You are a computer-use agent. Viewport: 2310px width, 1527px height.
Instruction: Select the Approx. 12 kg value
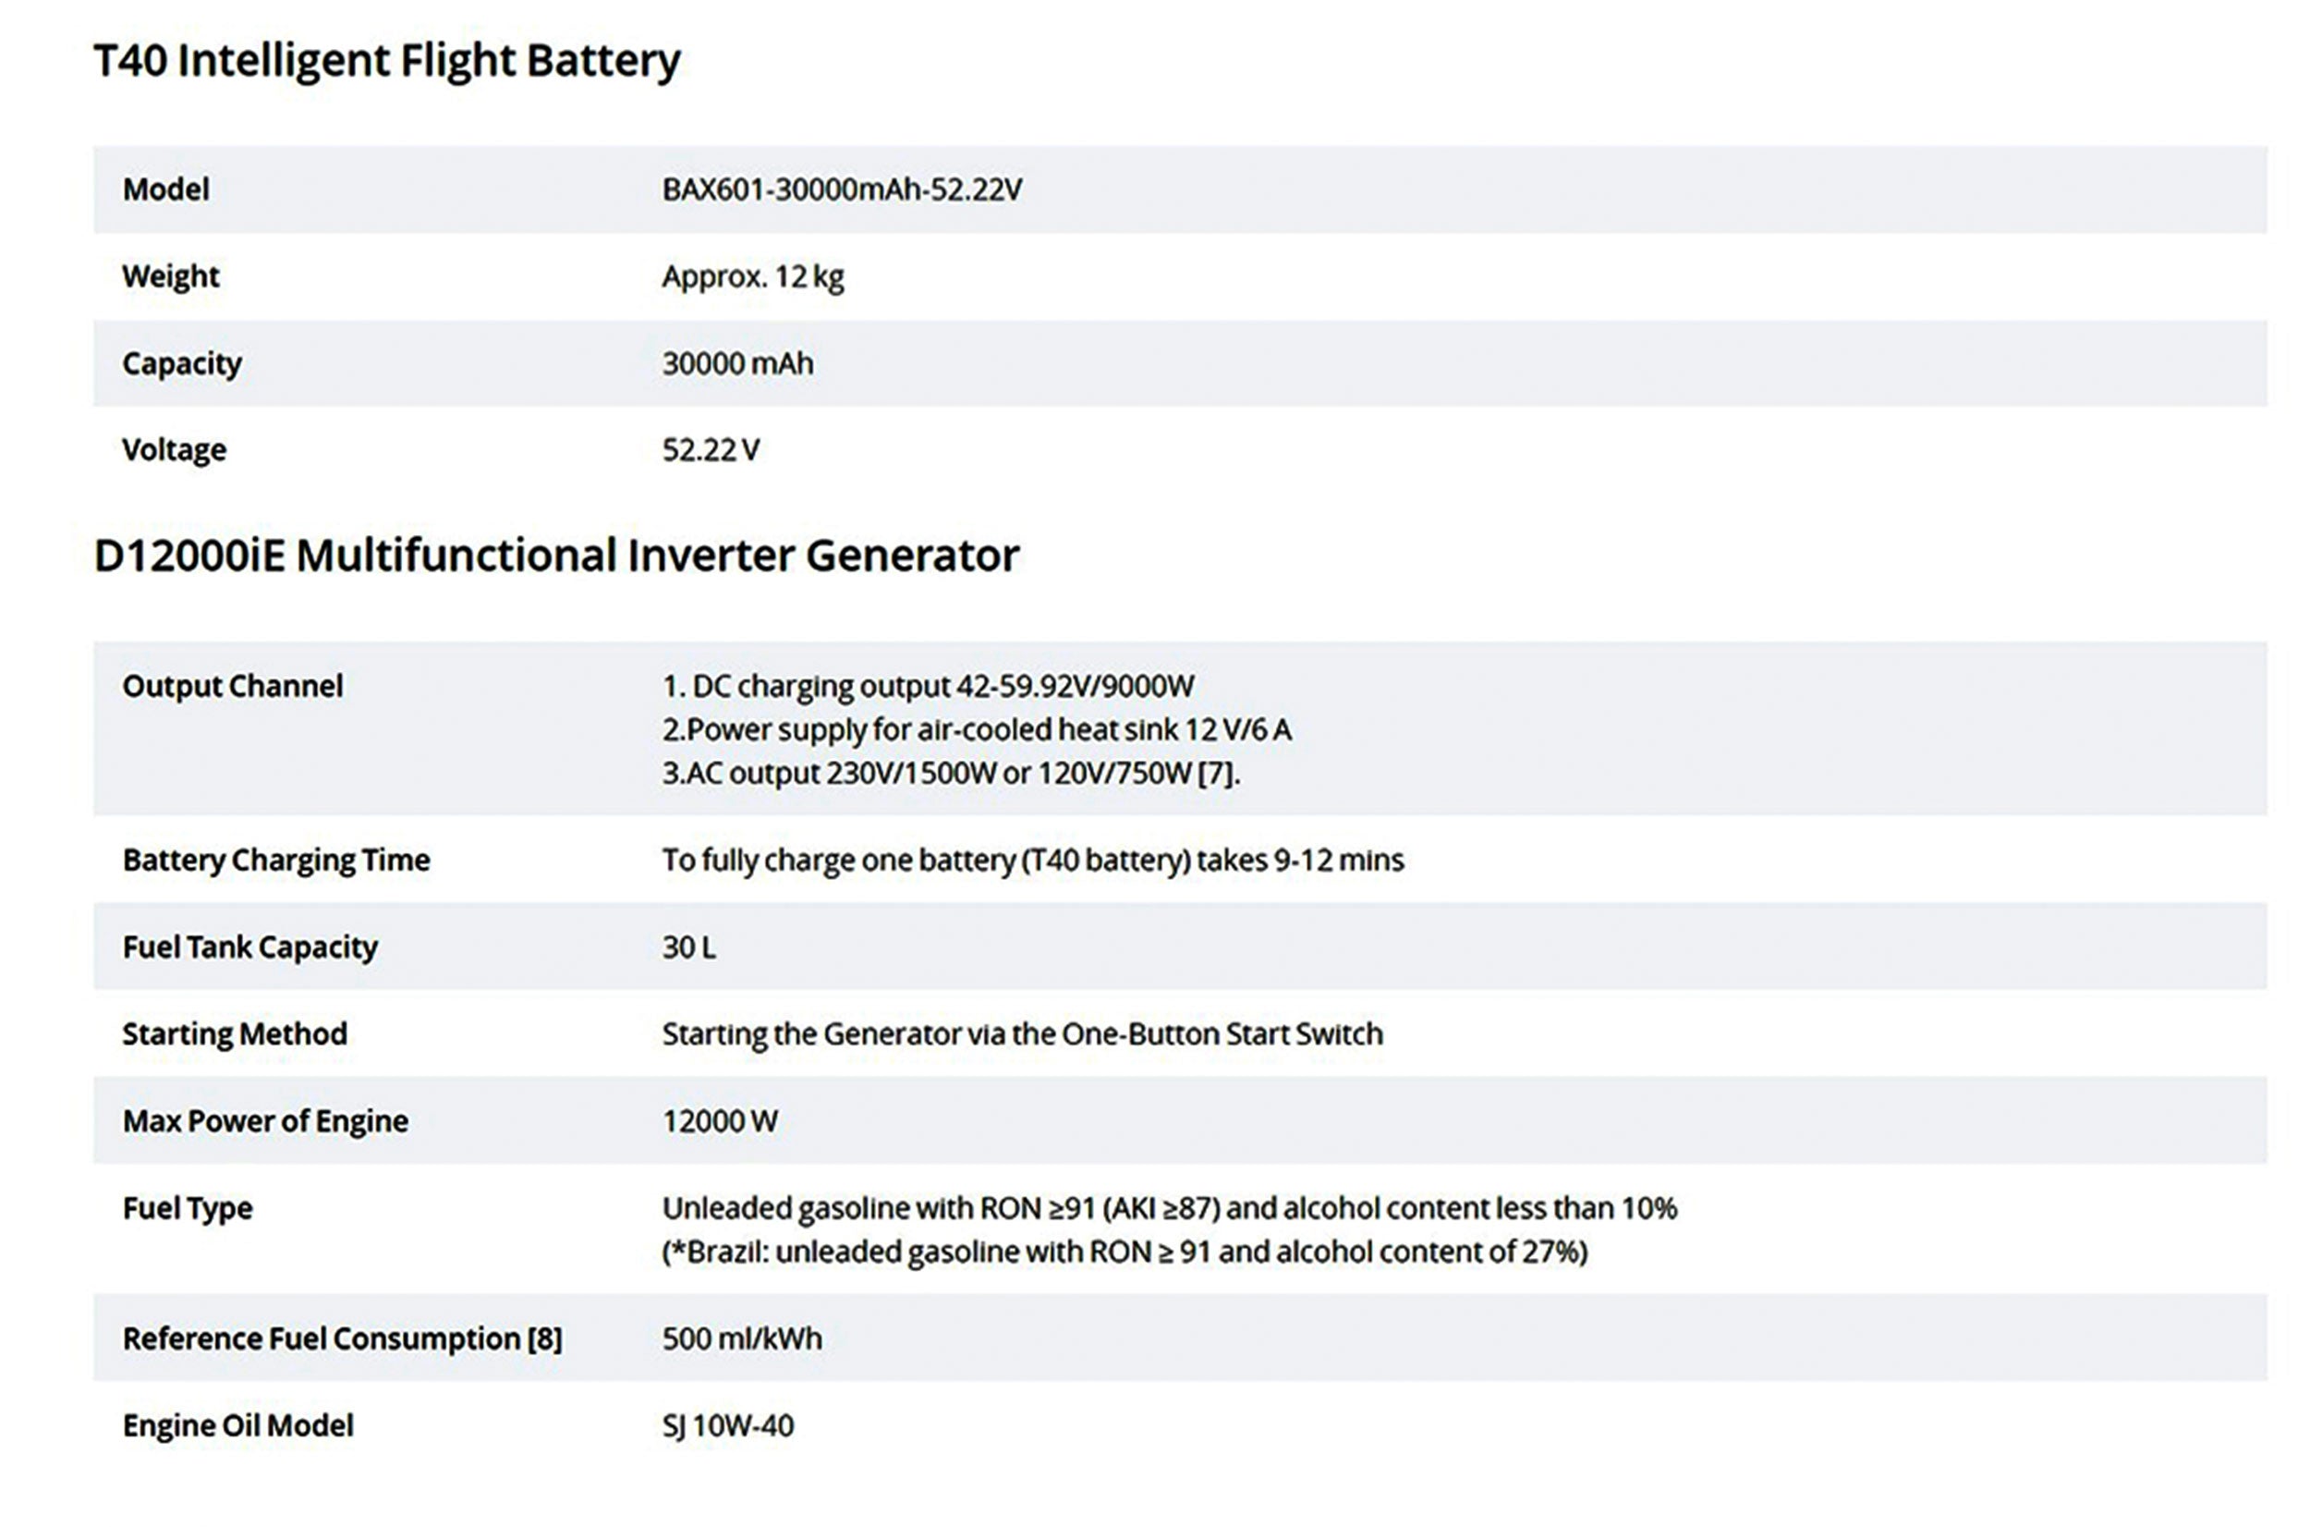[x=752, y=276]
